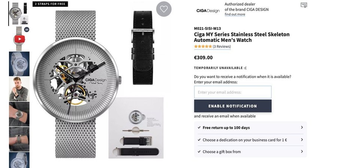The image size is (337, 168).
Task: Click checkmark beside Free return up to 100 days
Action: [x=199, y=128]
